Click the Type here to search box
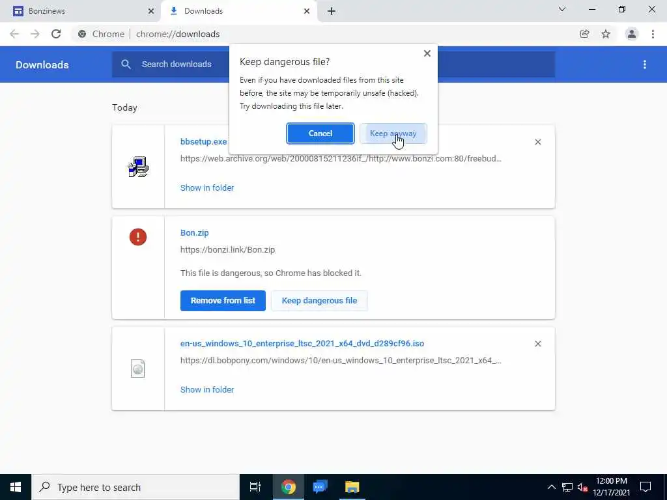 click(x=135, y=487)
